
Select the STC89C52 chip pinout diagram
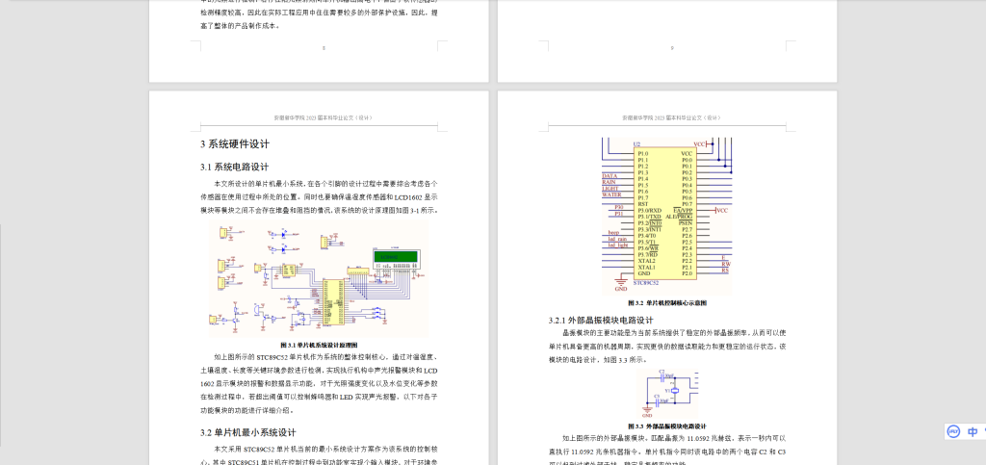click(x=666, y=217)
